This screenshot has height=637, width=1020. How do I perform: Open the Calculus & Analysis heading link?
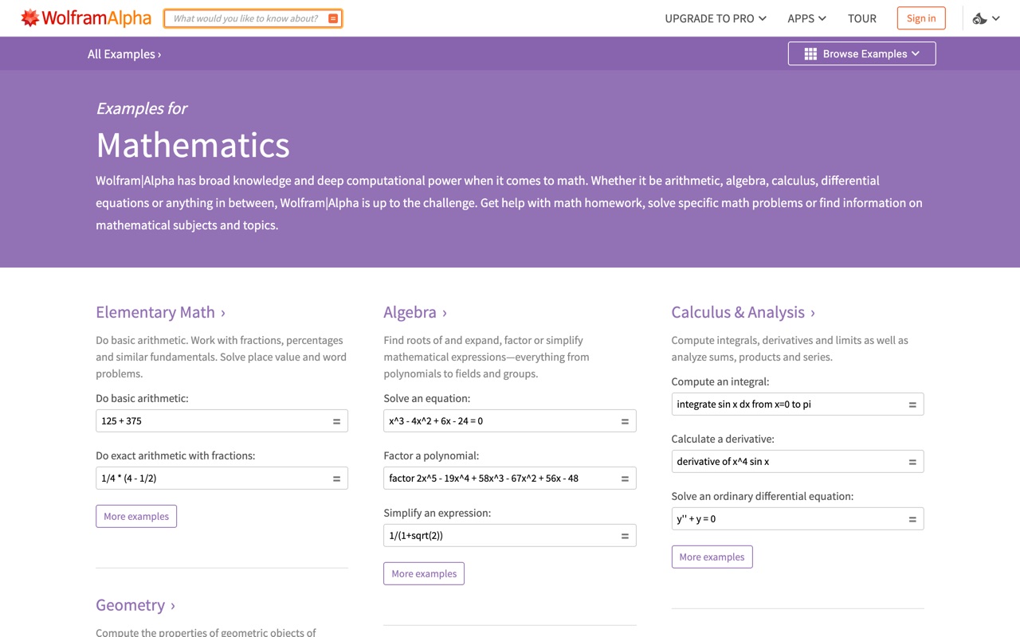coord(743,312)
